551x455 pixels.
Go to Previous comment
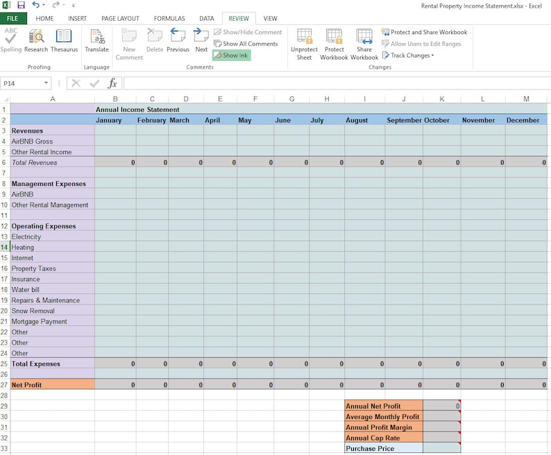tap(178, 40)
